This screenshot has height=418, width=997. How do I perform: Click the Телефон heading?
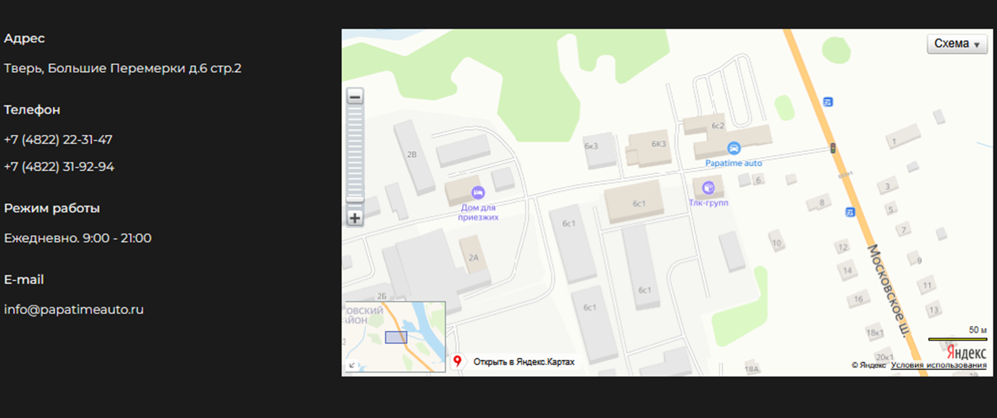click(x=32, y=110)
